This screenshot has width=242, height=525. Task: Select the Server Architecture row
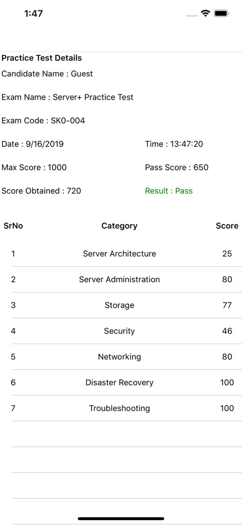[121, 254]
